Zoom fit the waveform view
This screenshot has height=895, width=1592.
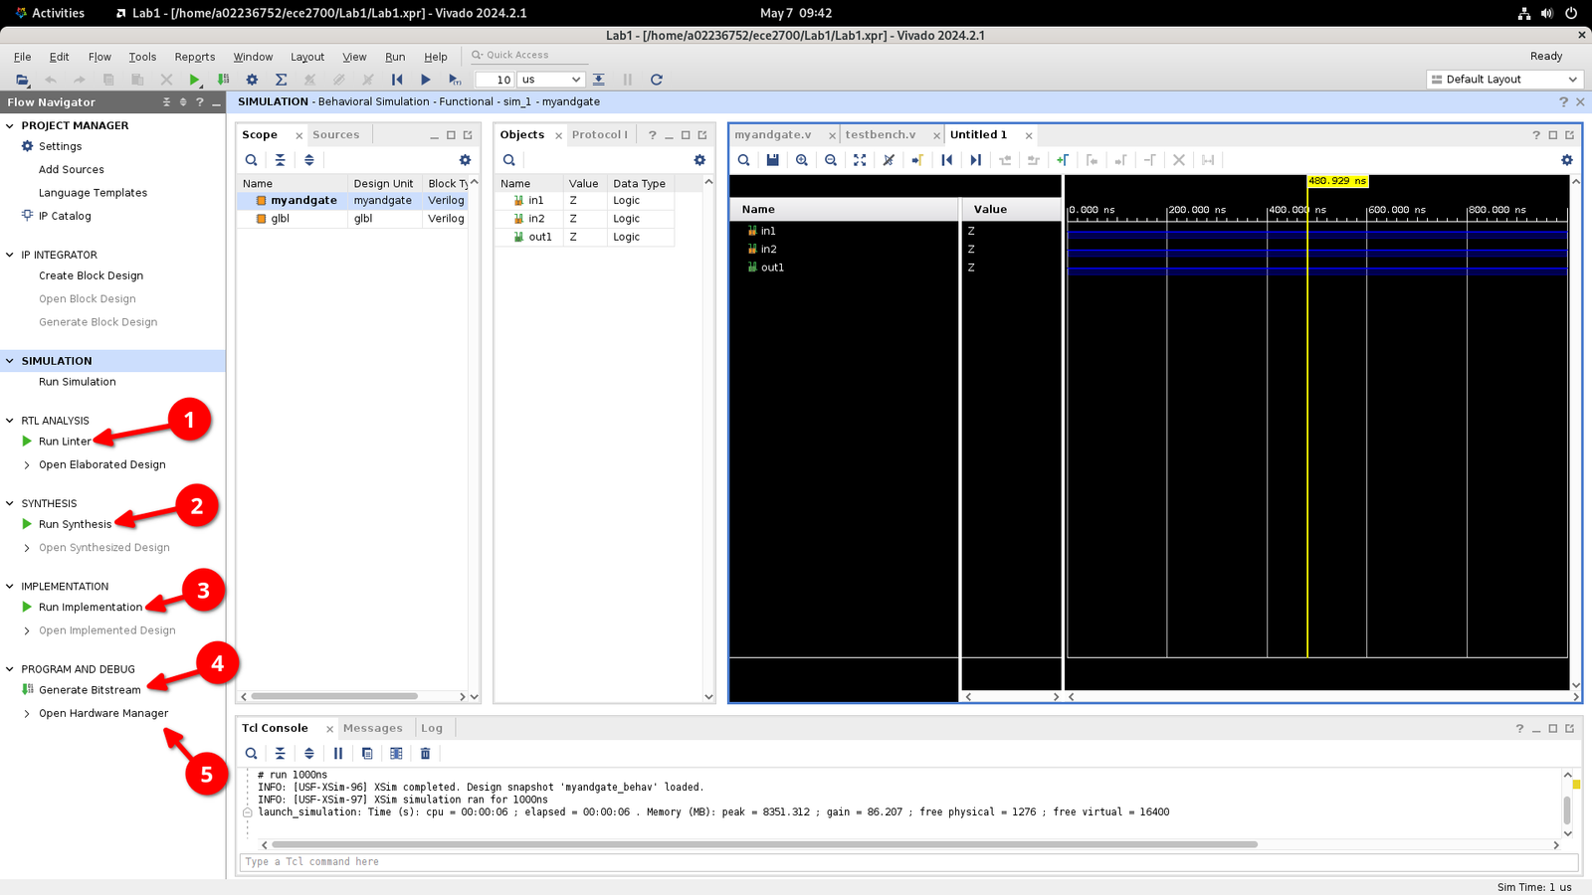pyautogui.click(x=860, y=160)
